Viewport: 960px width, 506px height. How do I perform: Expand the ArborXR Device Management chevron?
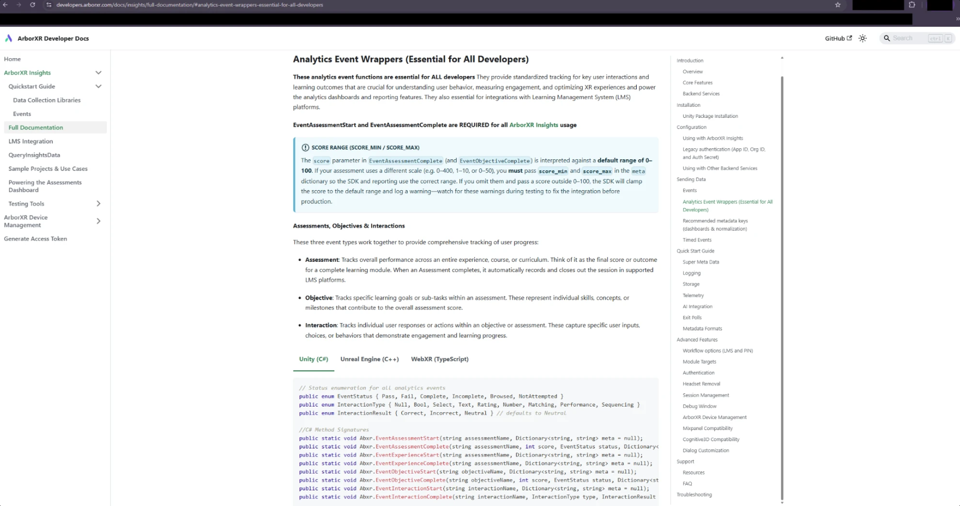pos(98,221)
